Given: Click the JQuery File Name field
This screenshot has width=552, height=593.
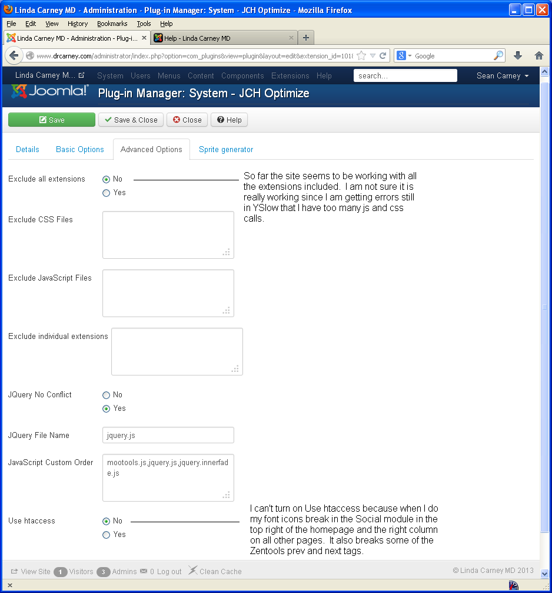Looking at the screenshot, I should pyautogui.click(x=168, y=435).
